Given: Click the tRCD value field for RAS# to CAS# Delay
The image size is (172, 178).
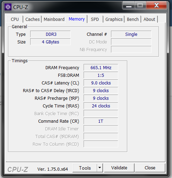Looking at the screenshot, I should coord(101,90).
